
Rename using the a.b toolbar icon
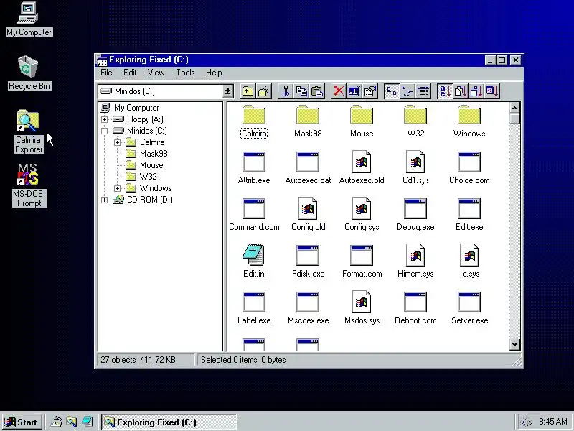tap(354, 91)
